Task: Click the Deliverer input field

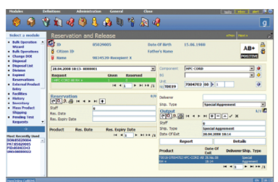Action: (233, 97)
